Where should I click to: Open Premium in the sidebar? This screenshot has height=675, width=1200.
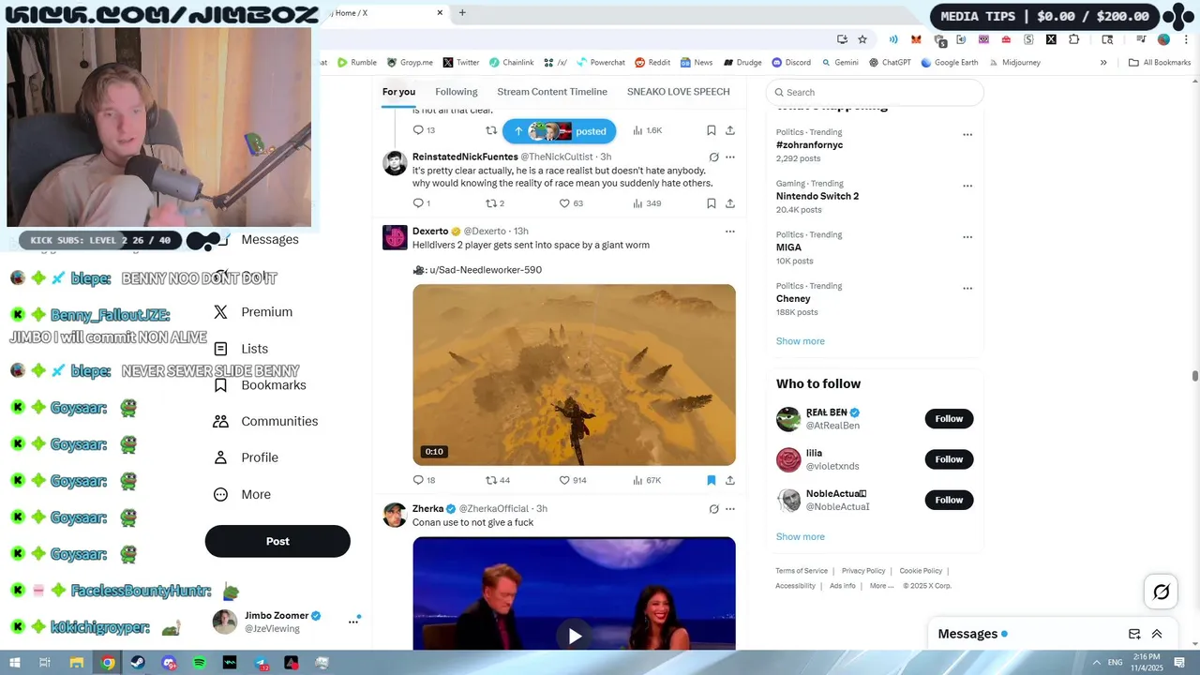(253, 312)
